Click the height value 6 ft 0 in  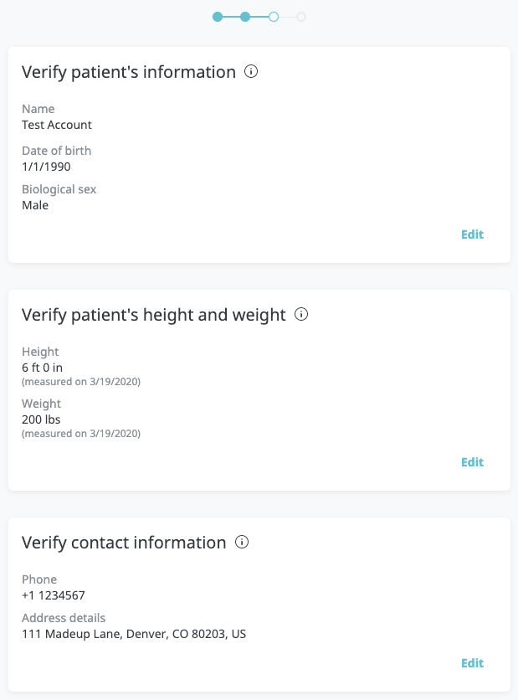43,368
